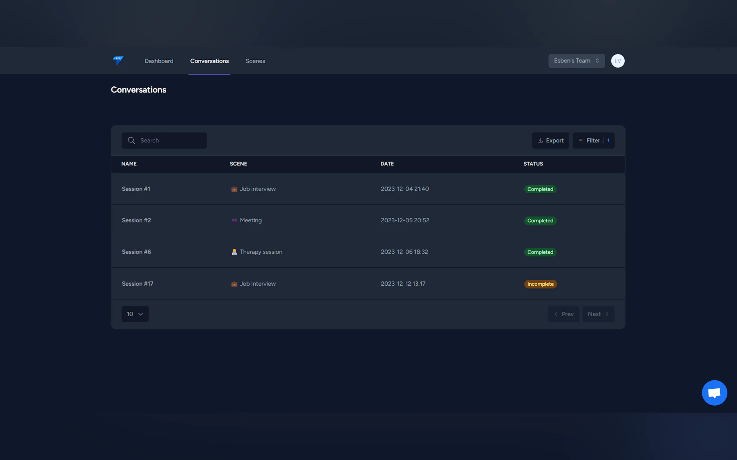
Task: Click the briefcase icon in Session #1 row
Action: click(x=234, y=189)
